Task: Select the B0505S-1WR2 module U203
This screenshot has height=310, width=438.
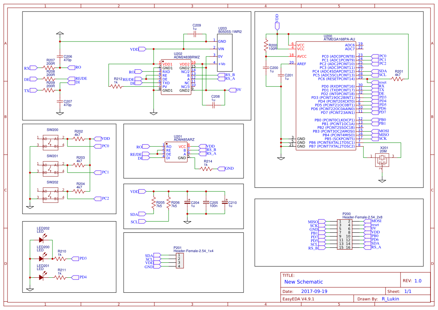Action: (x=225, y=52)
